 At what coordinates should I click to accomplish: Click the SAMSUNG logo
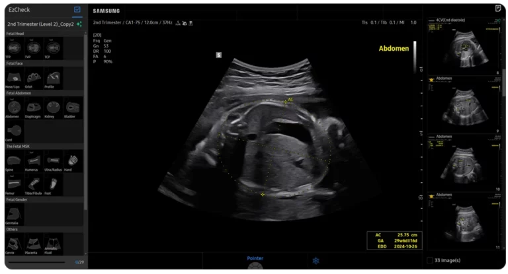coord(106,11)
